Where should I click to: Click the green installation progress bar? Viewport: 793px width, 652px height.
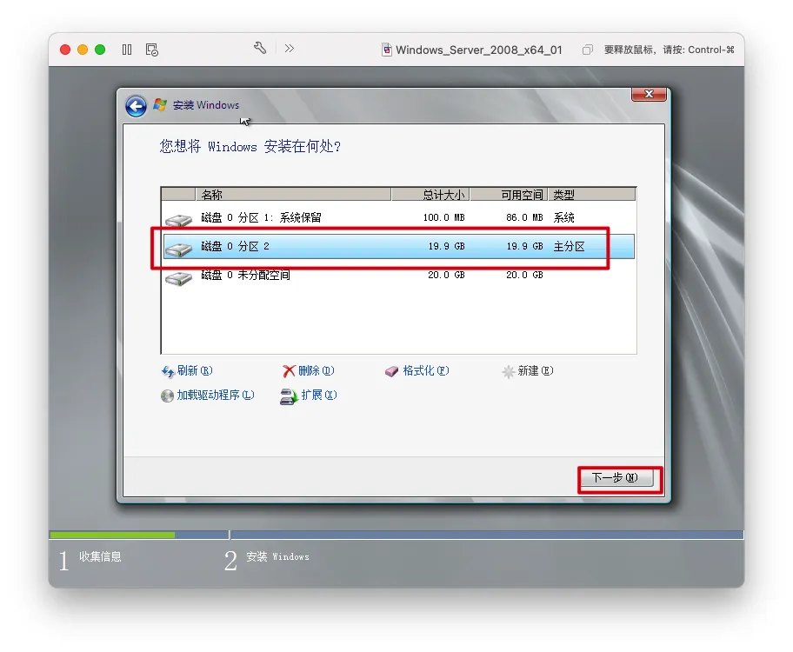pyautogui.click(x=112, y=535)
